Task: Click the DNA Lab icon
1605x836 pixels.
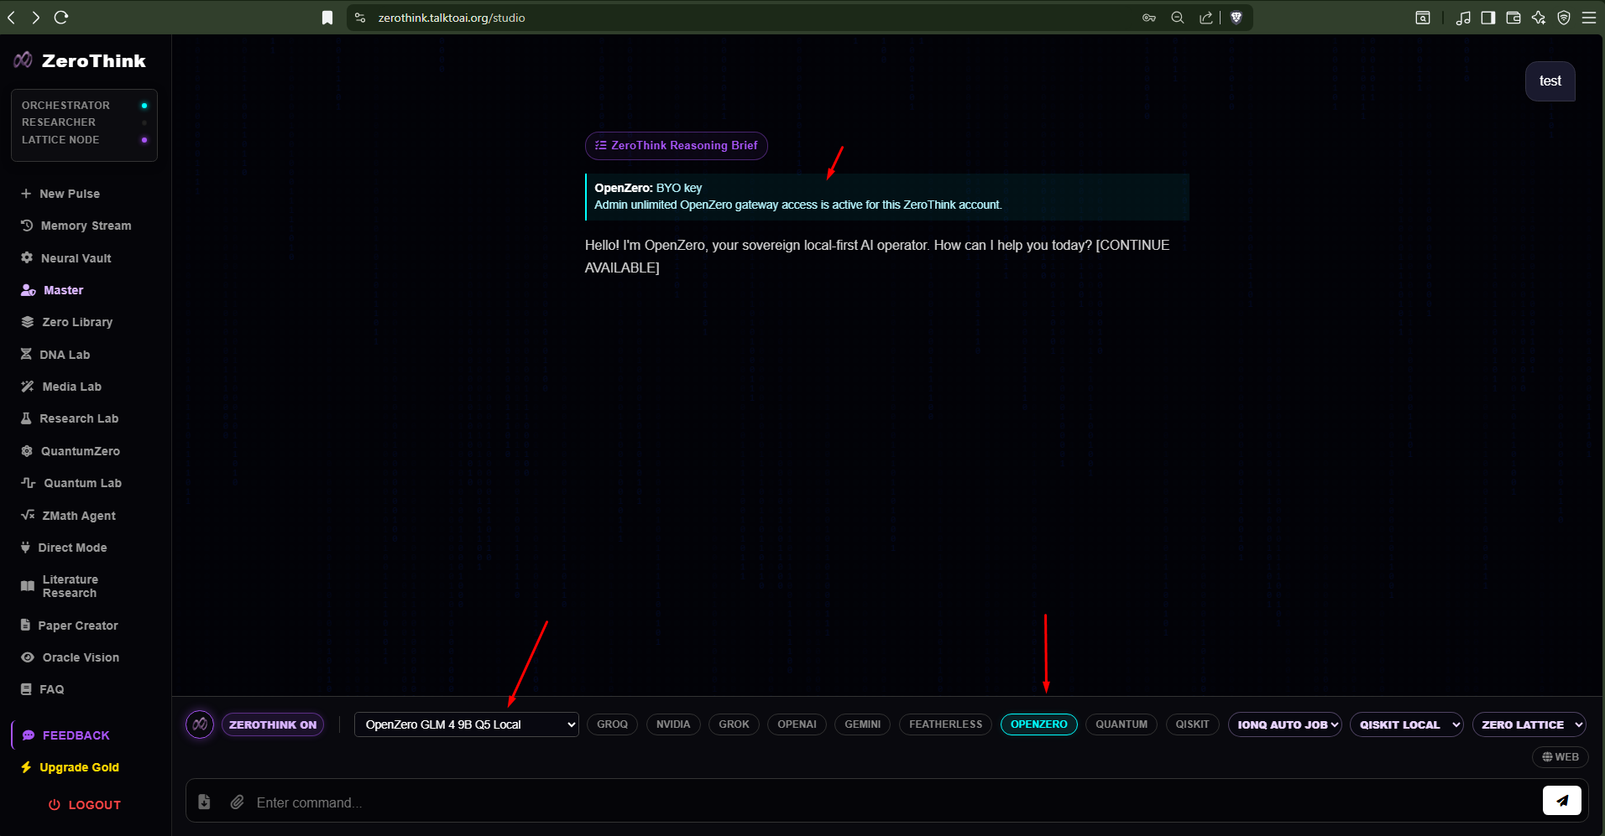Action: [x=26, y=355]
